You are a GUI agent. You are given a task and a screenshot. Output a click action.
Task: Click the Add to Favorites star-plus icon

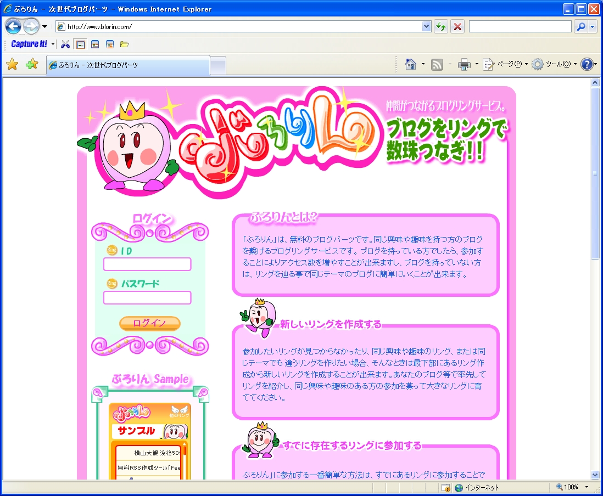[x=31, y=64]
